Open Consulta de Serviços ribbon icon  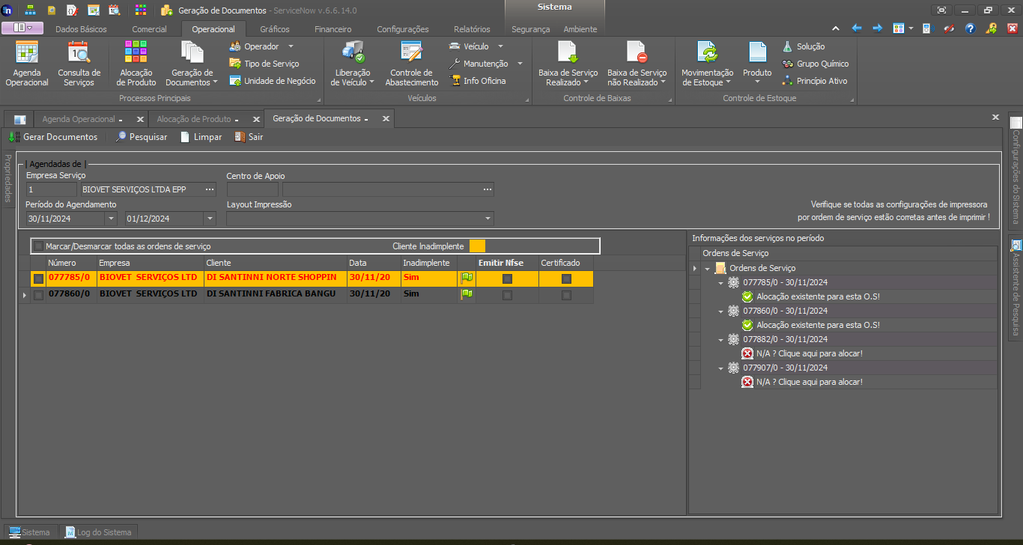pyautogui.click(x=79, y=64)
